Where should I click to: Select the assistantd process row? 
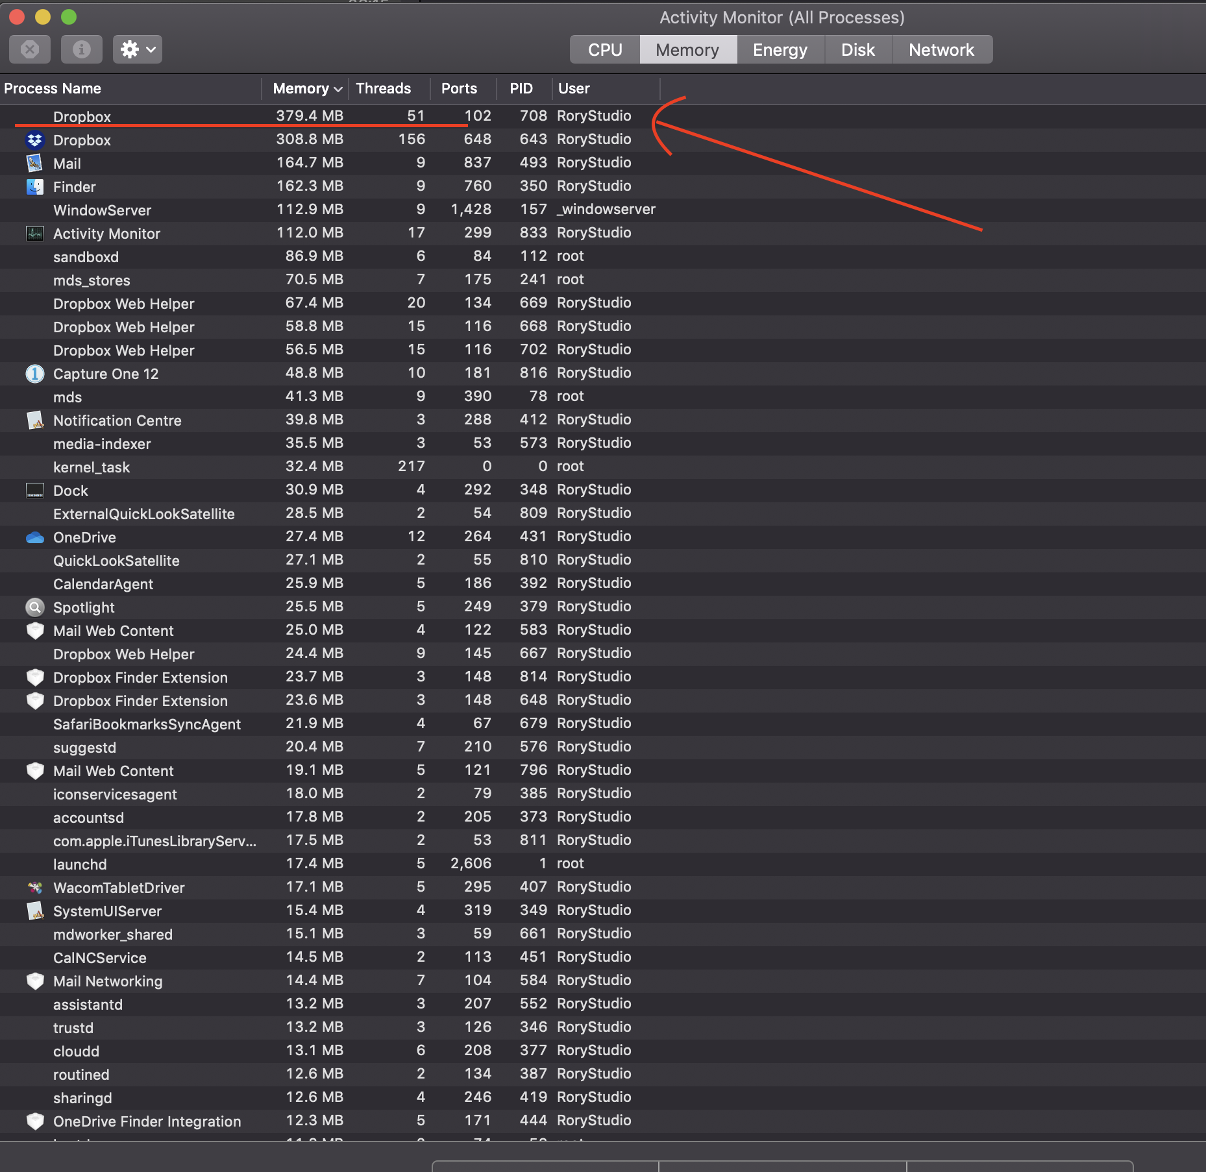[603, 1004]
